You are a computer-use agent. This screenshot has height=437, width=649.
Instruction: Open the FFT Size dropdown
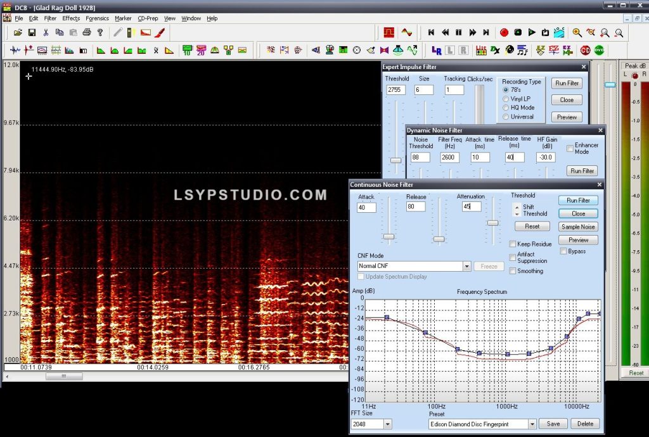pyautogui.click(x=387, y=424)
